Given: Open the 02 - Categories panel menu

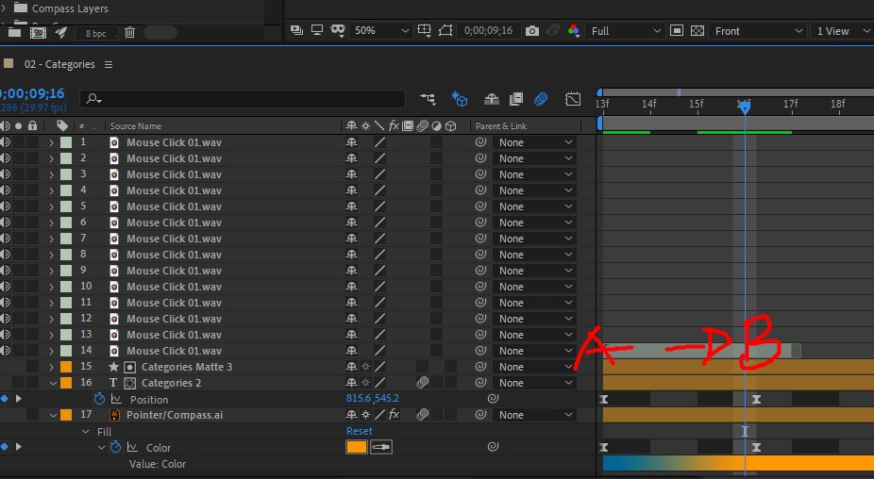Looking at the screenshot, I should [109, 65].
